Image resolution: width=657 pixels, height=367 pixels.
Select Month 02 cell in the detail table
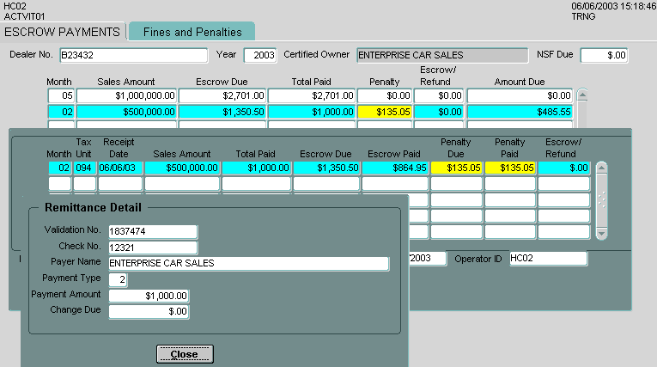pyautogui.click(x=59, y=168)
